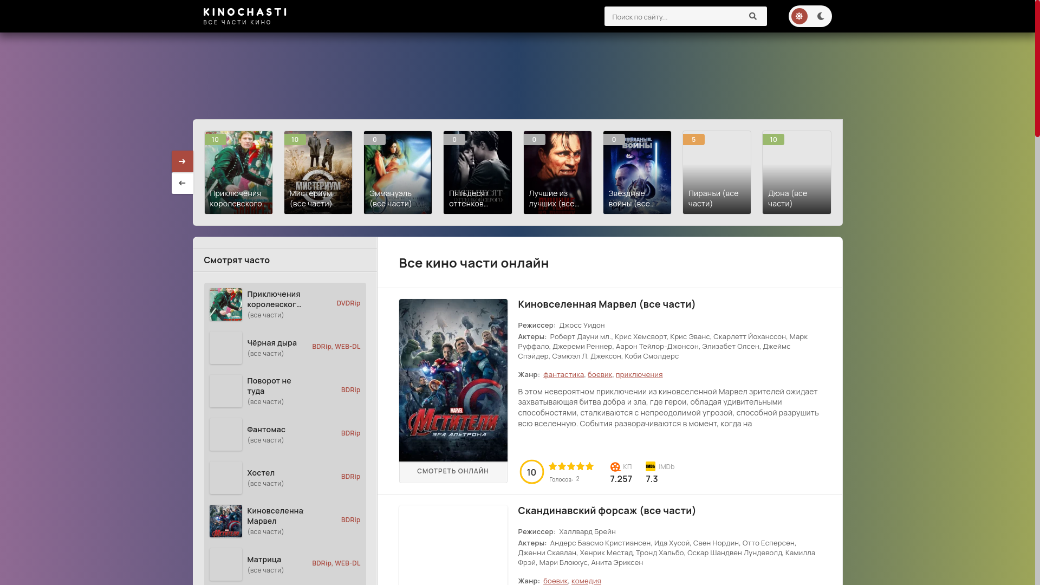The width and height of the screenshot is (1040, 585).
Task: Open Скандинавский форсаж боевик genre link
Action: [x=555, y=581]
